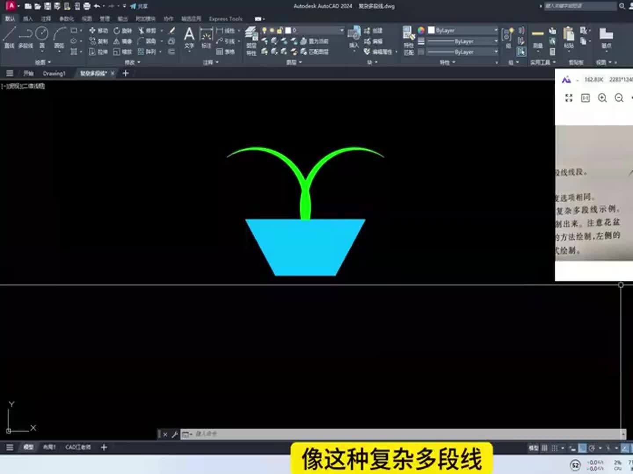The image size is (633, 474).
Task: Select the 移动 (Move) modify tool
Action: 98,31
